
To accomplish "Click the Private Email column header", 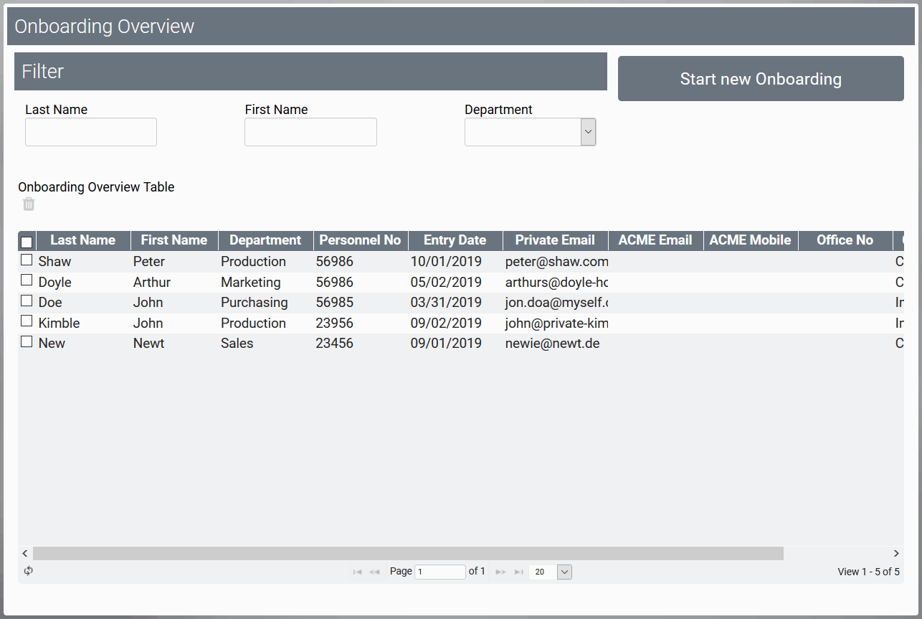I will coord(555,240).
